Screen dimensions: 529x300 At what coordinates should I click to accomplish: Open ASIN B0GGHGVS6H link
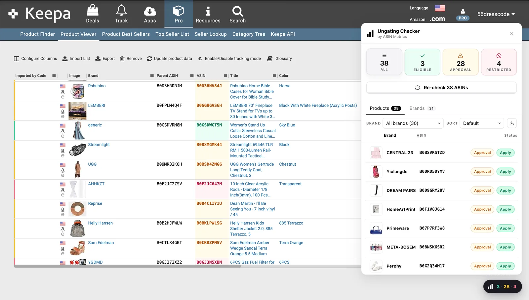(x=209, y=106)
